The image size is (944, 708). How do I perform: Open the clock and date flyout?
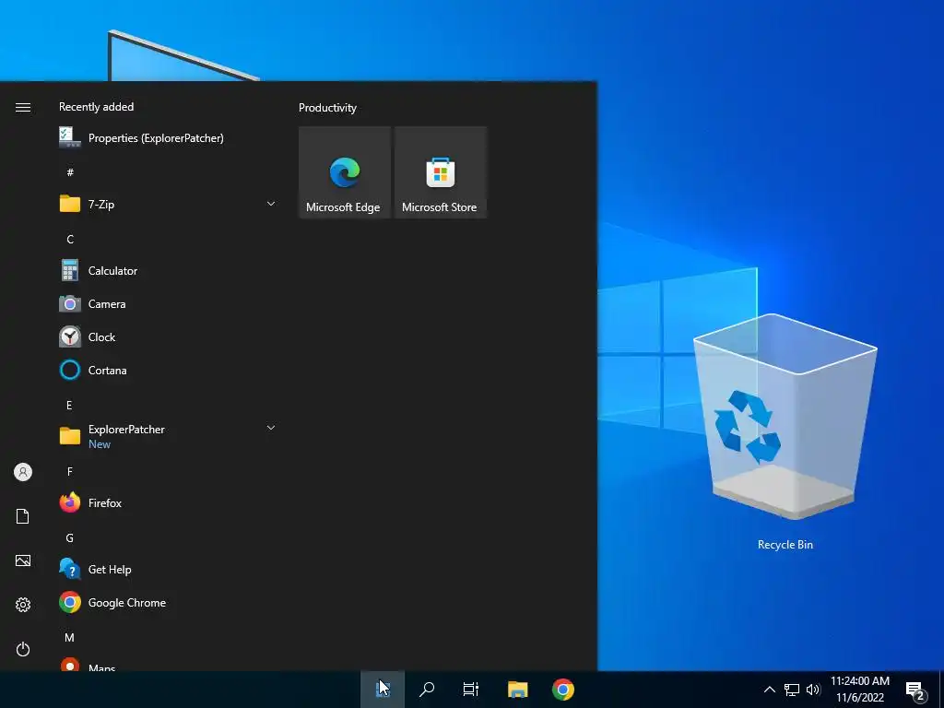pos(860,690)
